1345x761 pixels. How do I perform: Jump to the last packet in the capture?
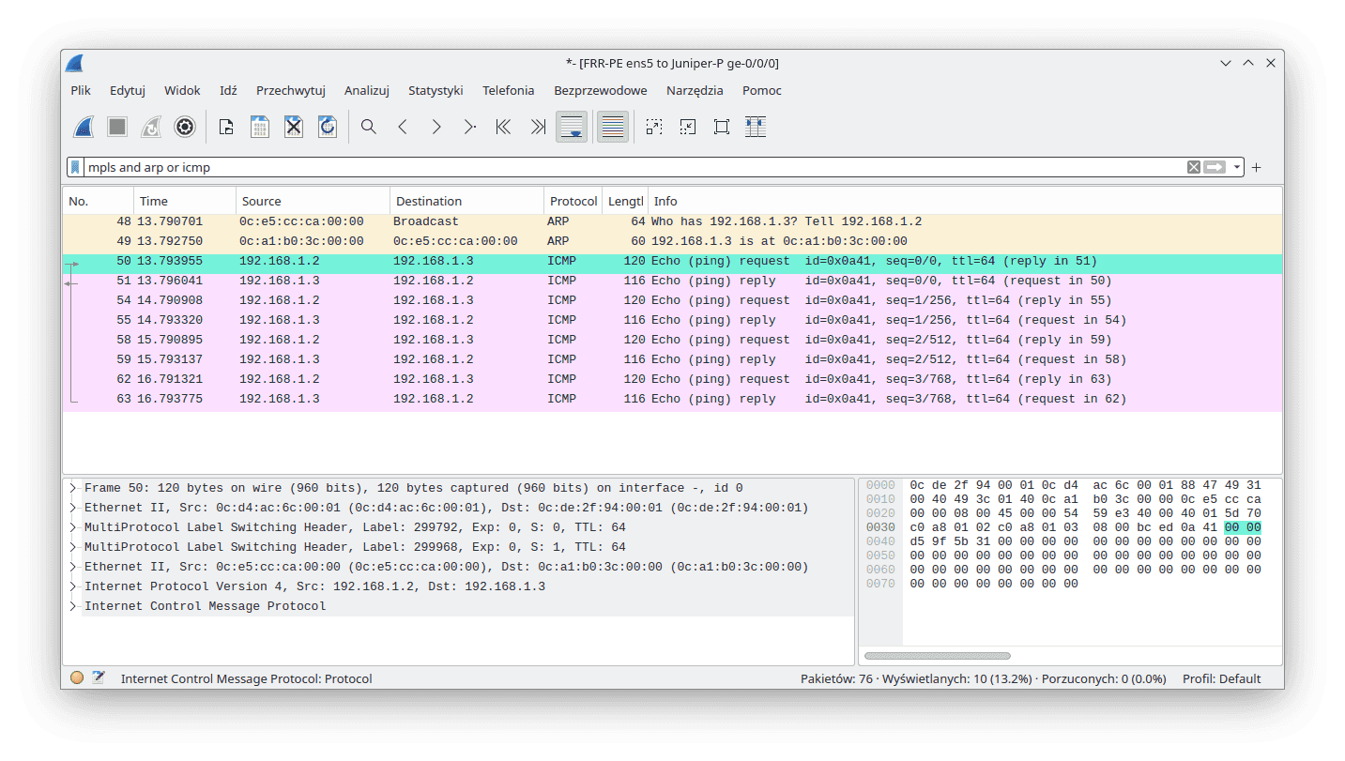click(537, 127)
